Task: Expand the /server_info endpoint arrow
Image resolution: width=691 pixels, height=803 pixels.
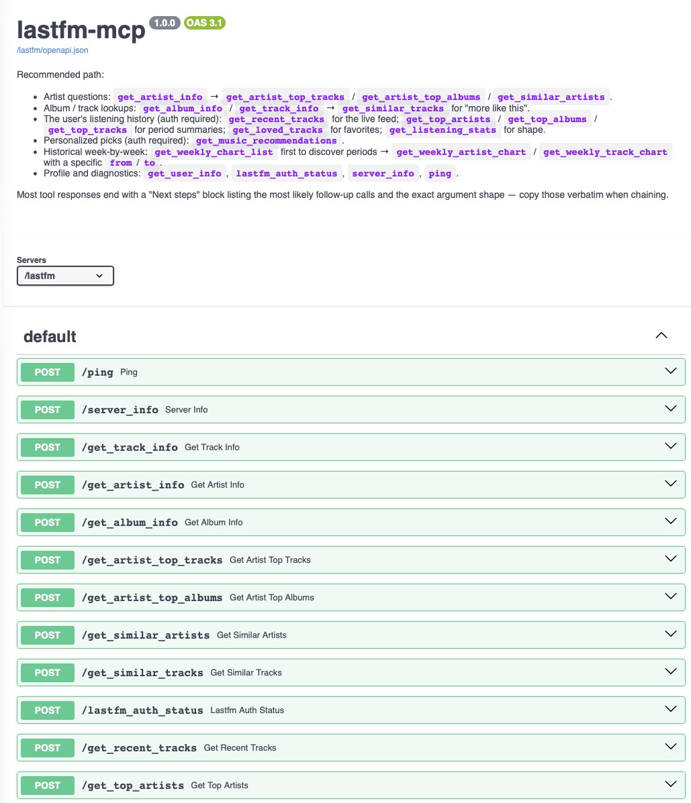Action: pos(670,408)
